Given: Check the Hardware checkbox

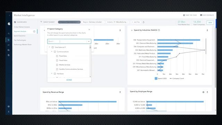Looking at the screenshot, I should pyautogui.click(x=55, y=74).
